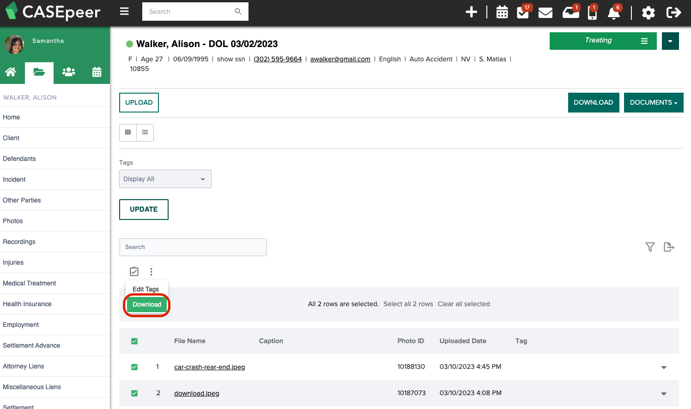
Task: Open tasks checkmark icon with 17 badge
Action: 523,12
